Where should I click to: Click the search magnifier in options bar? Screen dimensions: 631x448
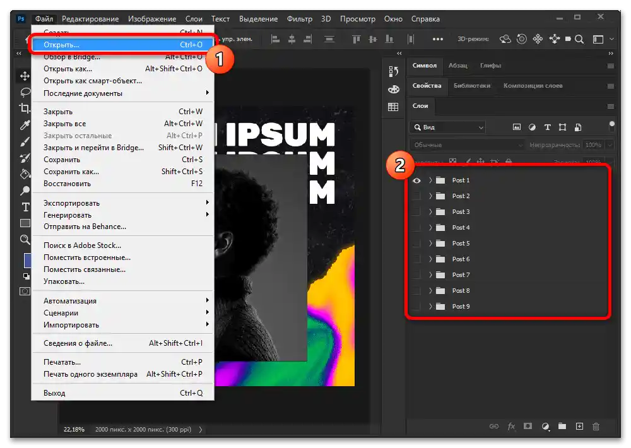tap(579, 39)
